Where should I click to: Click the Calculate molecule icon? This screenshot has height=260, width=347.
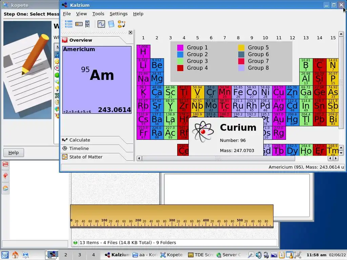[65, 140]
